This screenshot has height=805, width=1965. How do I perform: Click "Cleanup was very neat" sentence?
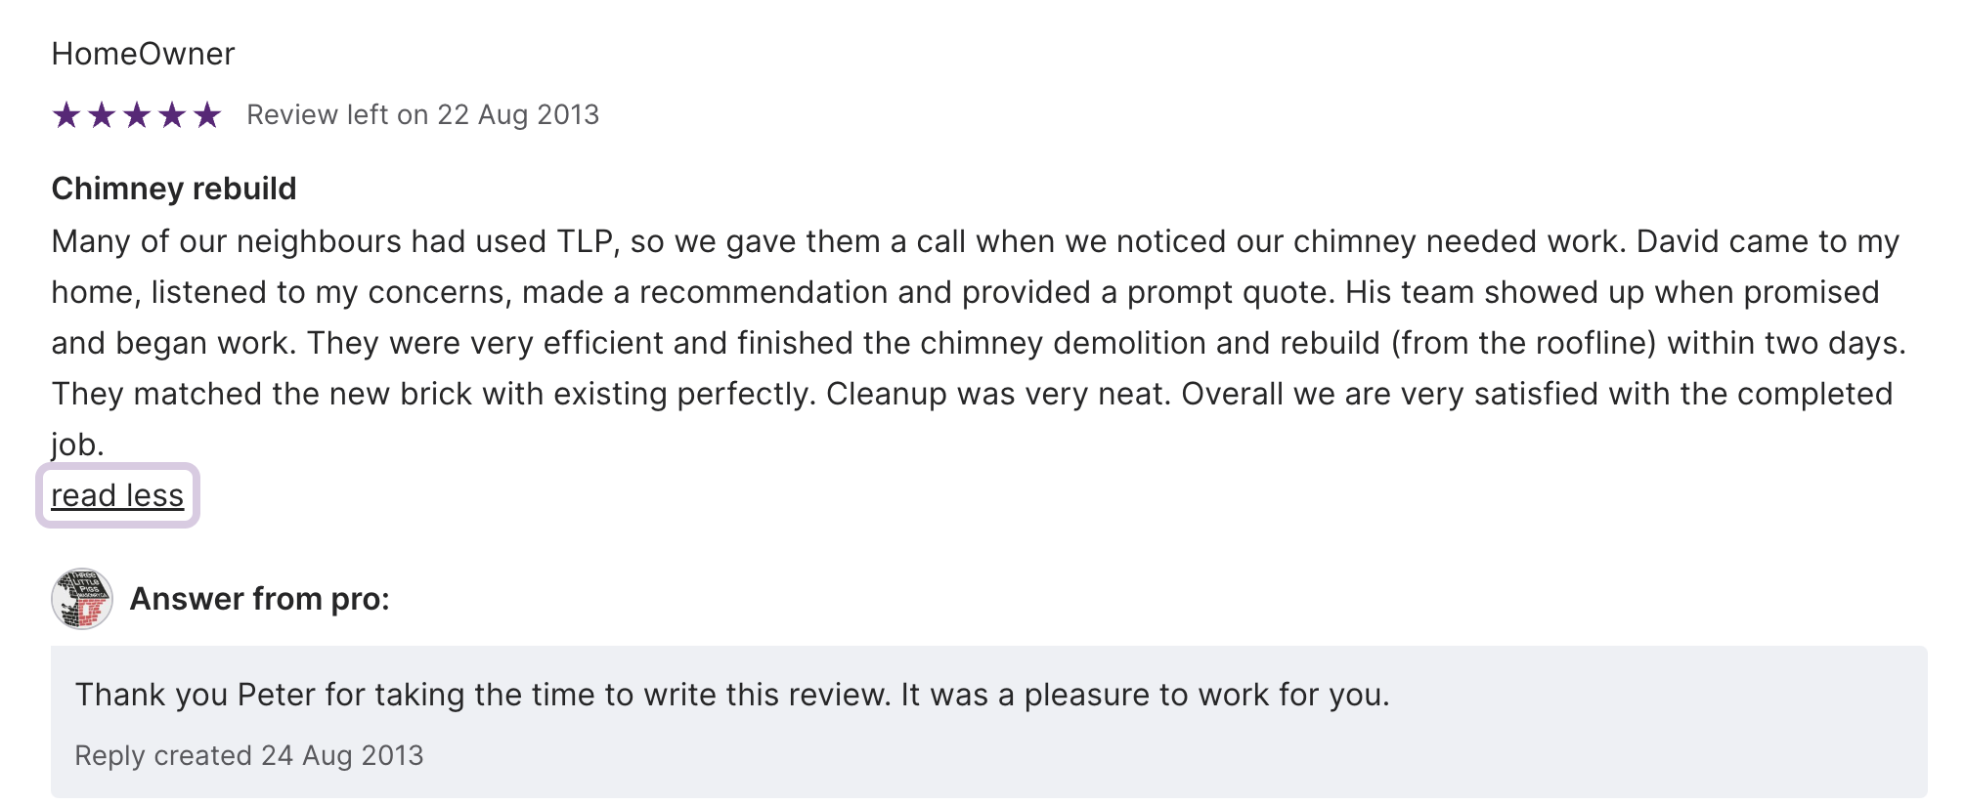tap(997, 394)
